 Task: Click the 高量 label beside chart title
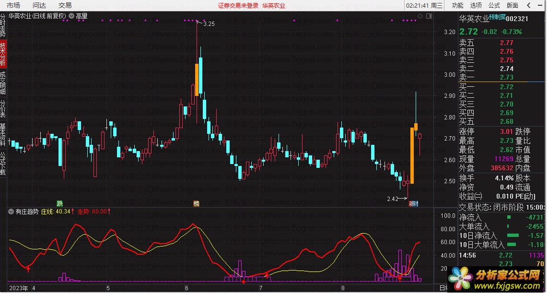pyautogui.click(x=82, y=16)
